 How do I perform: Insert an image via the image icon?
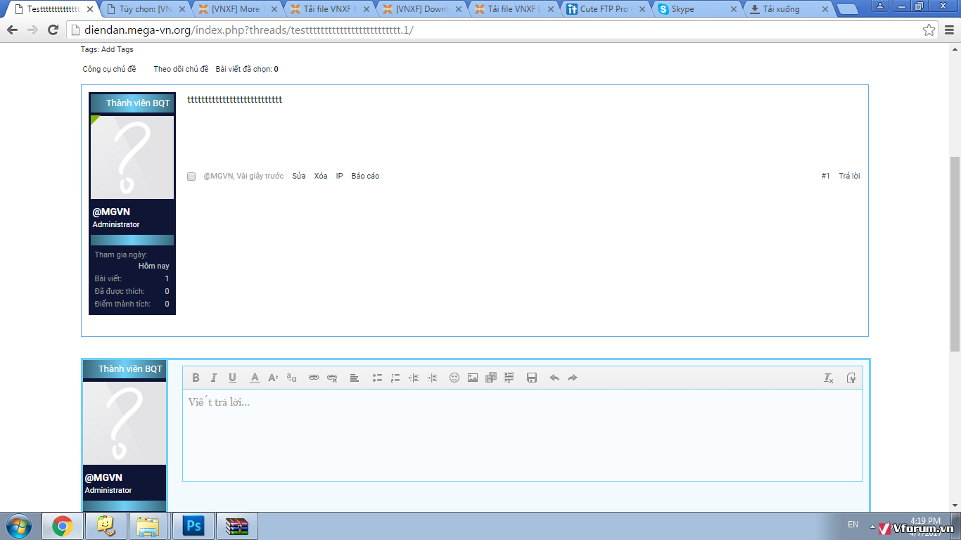point(473,378)
